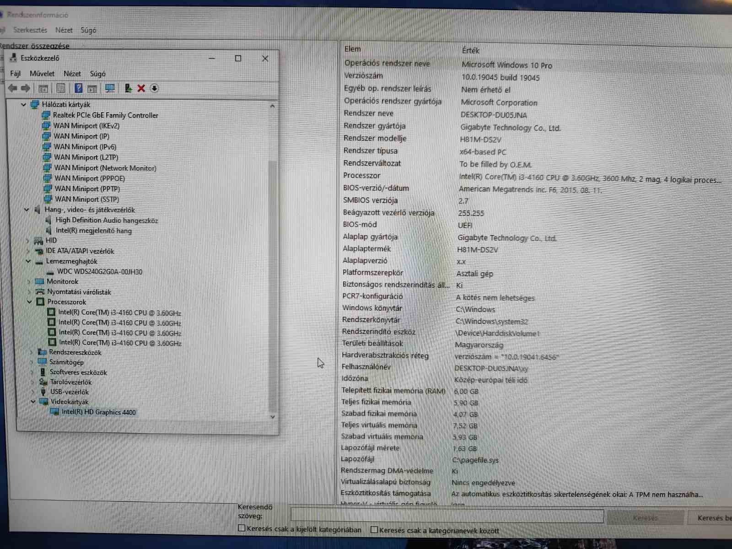Open the Nézet menu in Eszközkezelő

pyautogui.click(x=72, y=73)
